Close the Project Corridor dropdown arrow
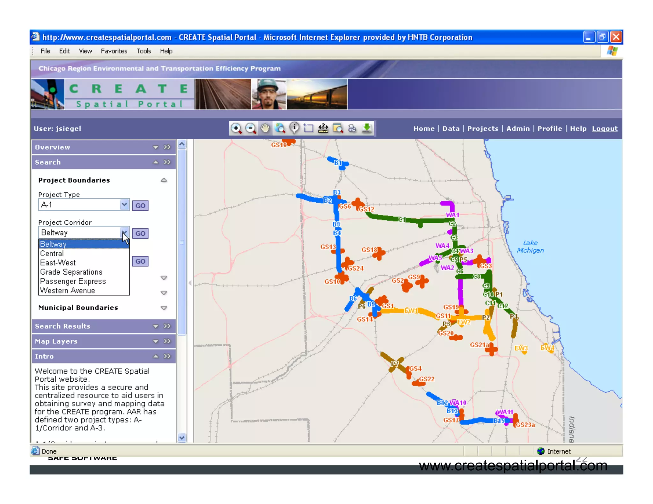Image resolution: width=653 pixels, height=504 pixels. tap(124, 232)
